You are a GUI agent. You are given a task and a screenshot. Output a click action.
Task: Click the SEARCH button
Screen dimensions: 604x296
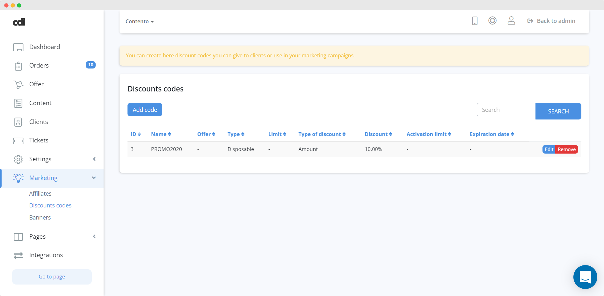[558, 111]
